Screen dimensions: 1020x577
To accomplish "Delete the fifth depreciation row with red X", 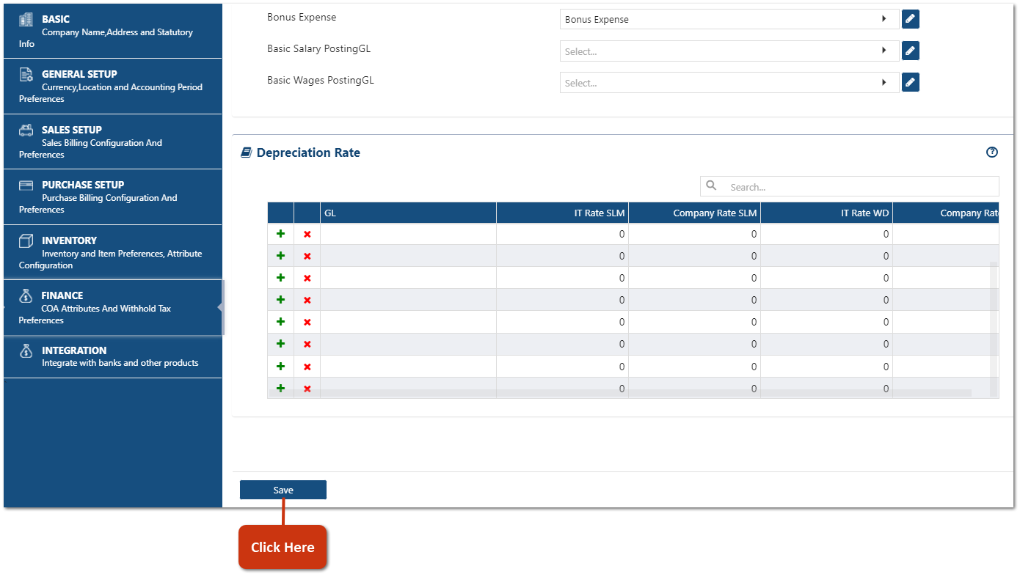I will tap(307, 322).
